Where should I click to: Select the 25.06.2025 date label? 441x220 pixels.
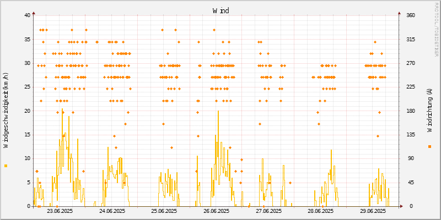tap(164, 211)
